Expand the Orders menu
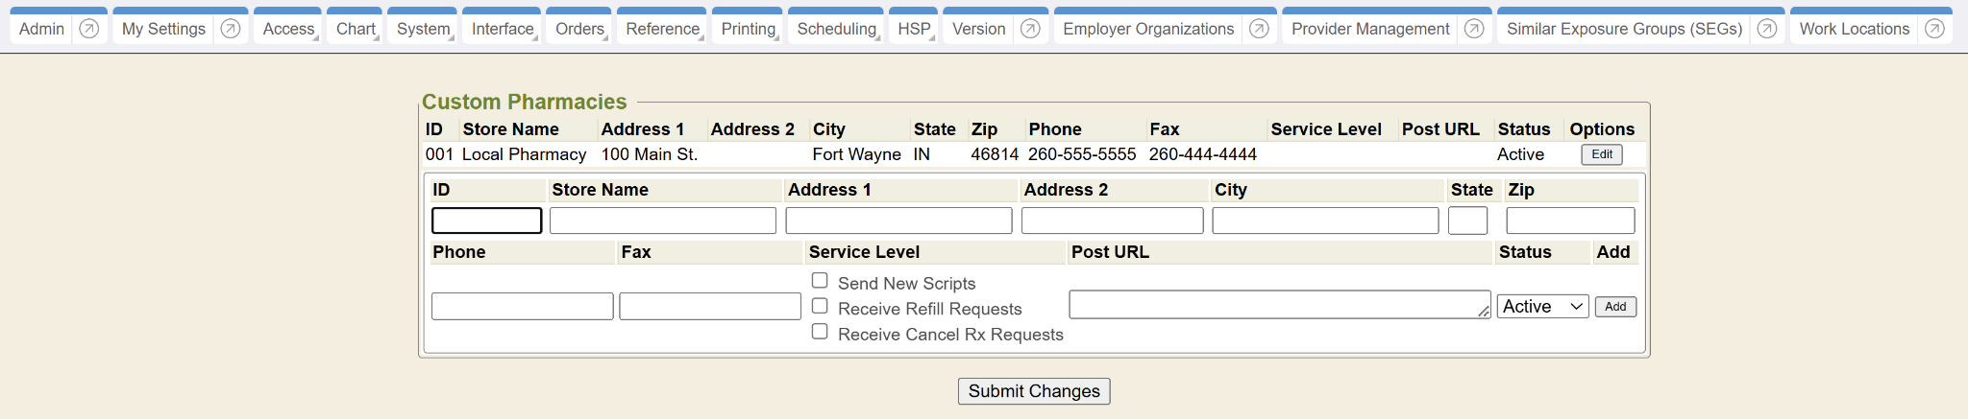 579,29
